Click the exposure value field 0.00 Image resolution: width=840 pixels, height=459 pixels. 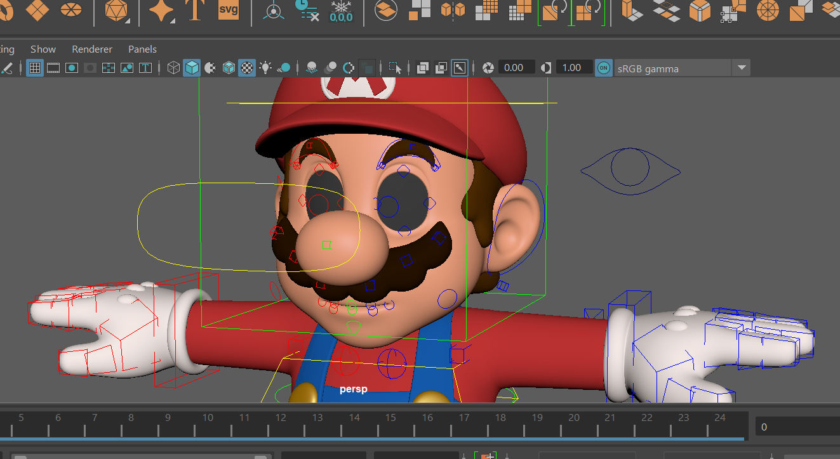tap(516, 68)
